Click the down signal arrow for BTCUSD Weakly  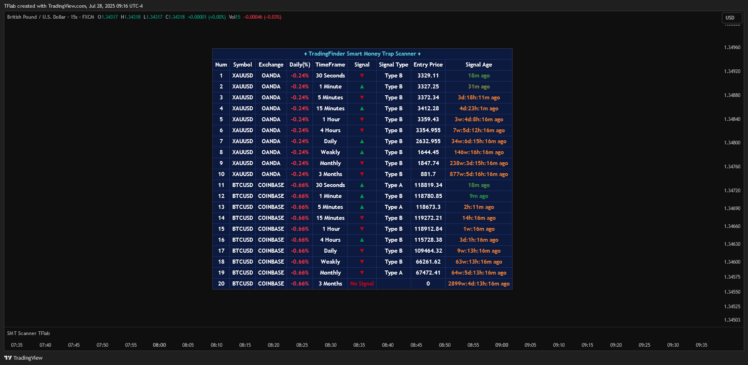362,262
